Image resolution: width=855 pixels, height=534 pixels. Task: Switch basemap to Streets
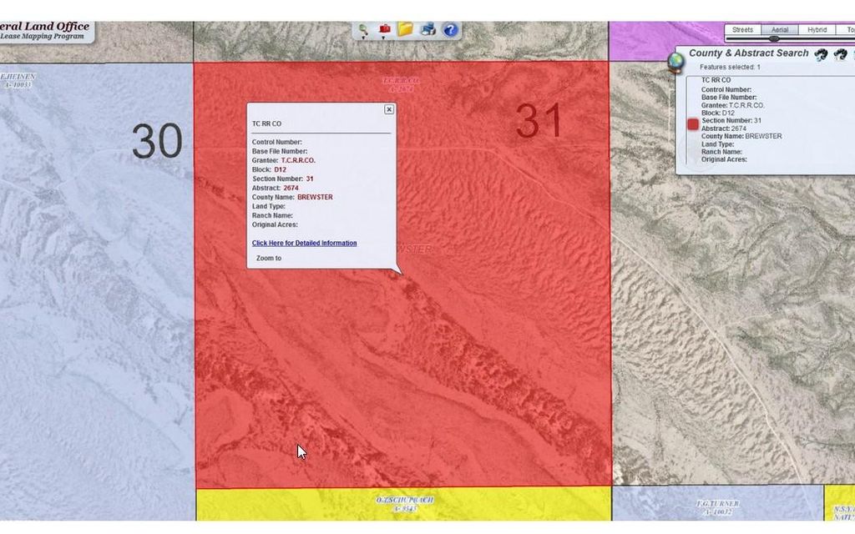[742, 30]
